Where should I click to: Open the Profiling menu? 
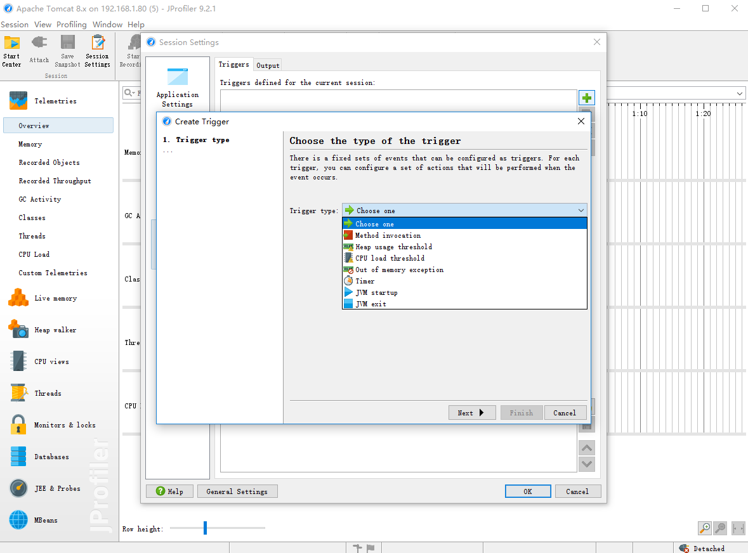tap(72, 24)
